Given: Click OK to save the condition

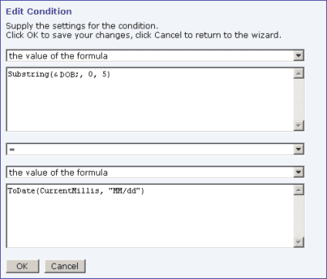Looking at the screenshot, I should pos(22,266).
